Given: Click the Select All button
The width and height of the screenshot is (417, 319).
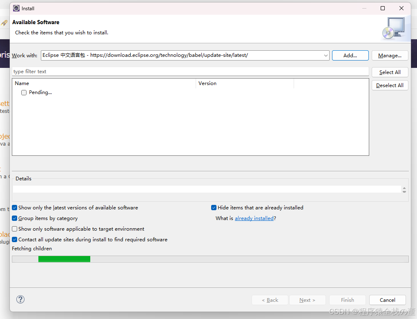Looking at the screenshot, I should point(390,72).
